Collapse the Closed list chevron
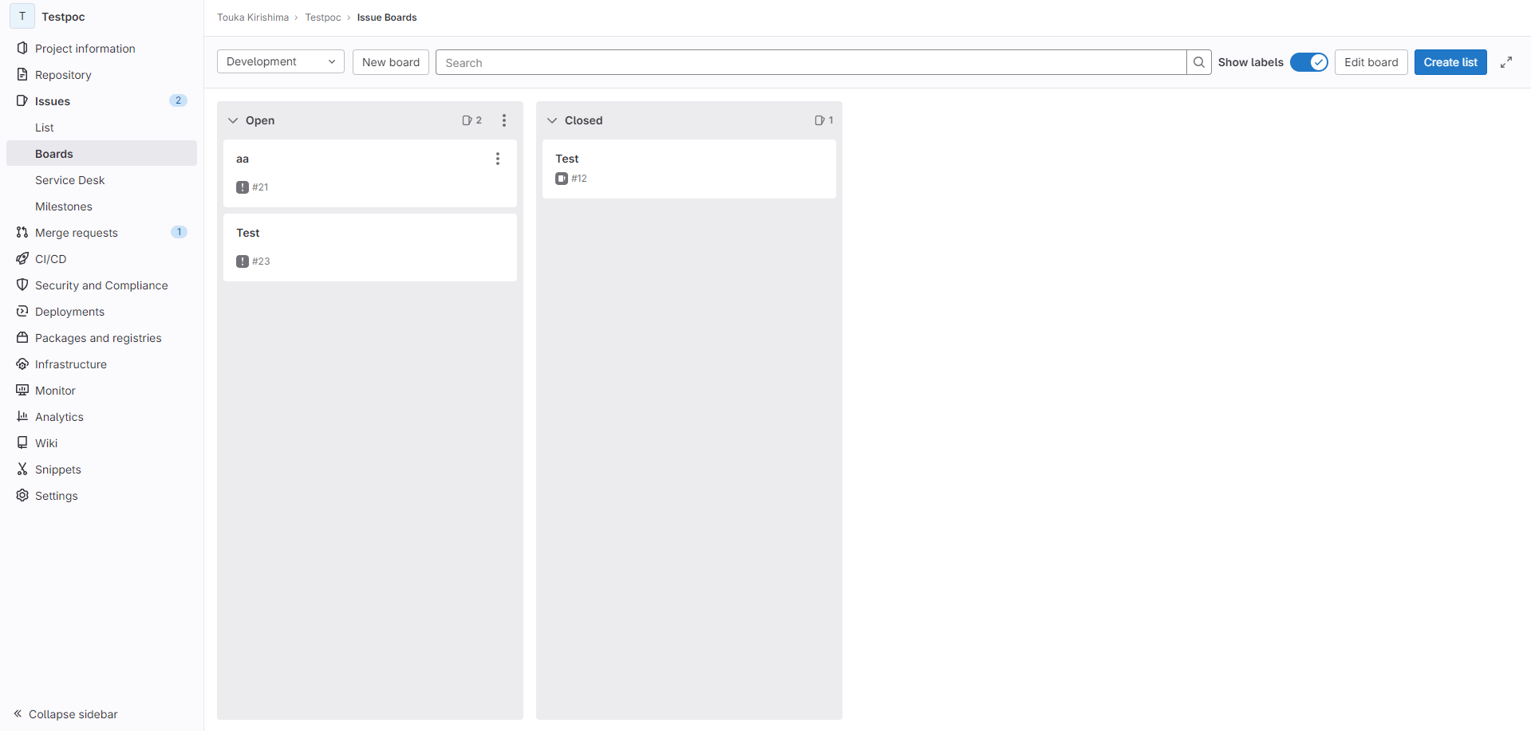Image resolution: width=1531 pixels, height=731 pixels. click(552, 120)
